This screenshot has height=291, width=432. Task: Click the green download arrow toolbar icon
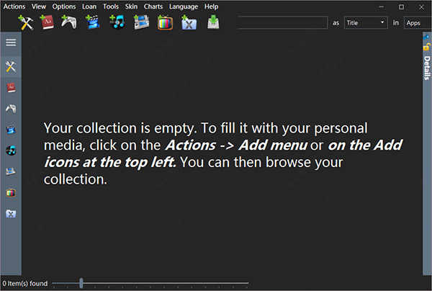213,22
